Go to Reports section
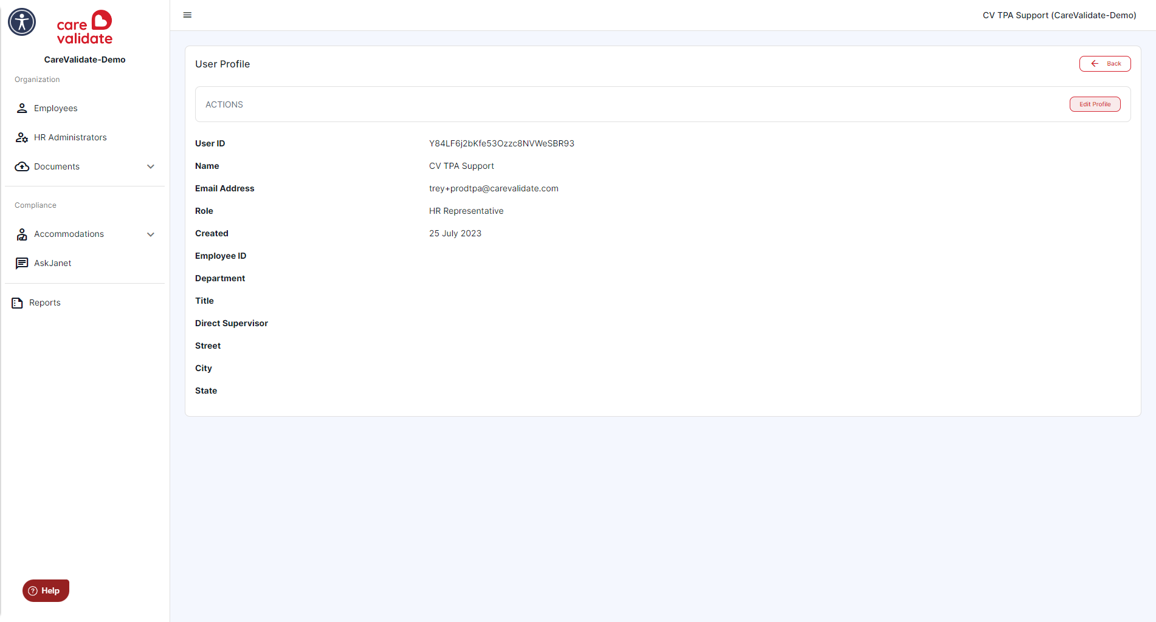The height and width of the screenshot is (622, 1156). [45, 302]
